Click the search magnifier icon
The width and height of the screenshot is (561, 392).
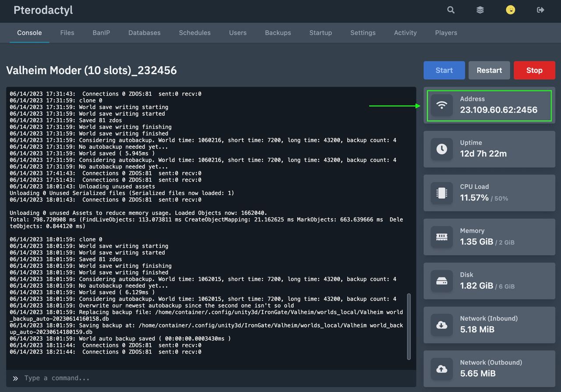pos(451,10)
